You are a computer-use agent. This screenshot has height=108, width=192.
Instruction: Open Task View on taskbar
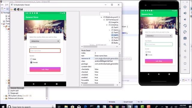59,107
